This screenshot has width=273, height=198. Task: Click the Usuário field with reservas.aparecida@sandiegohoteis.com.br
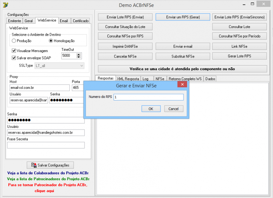pos(46,132)
